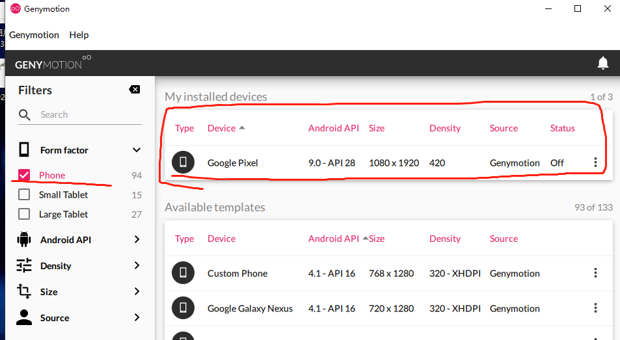Click the search magnifier icon

(25, 115)
